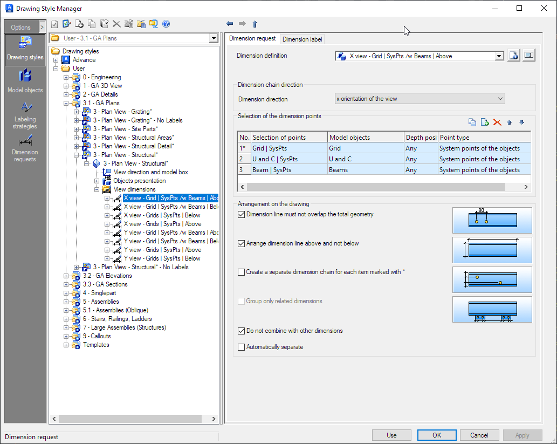Open the Dimension direction dropdown
Screen dimensions: 557x444
[420, 99]
